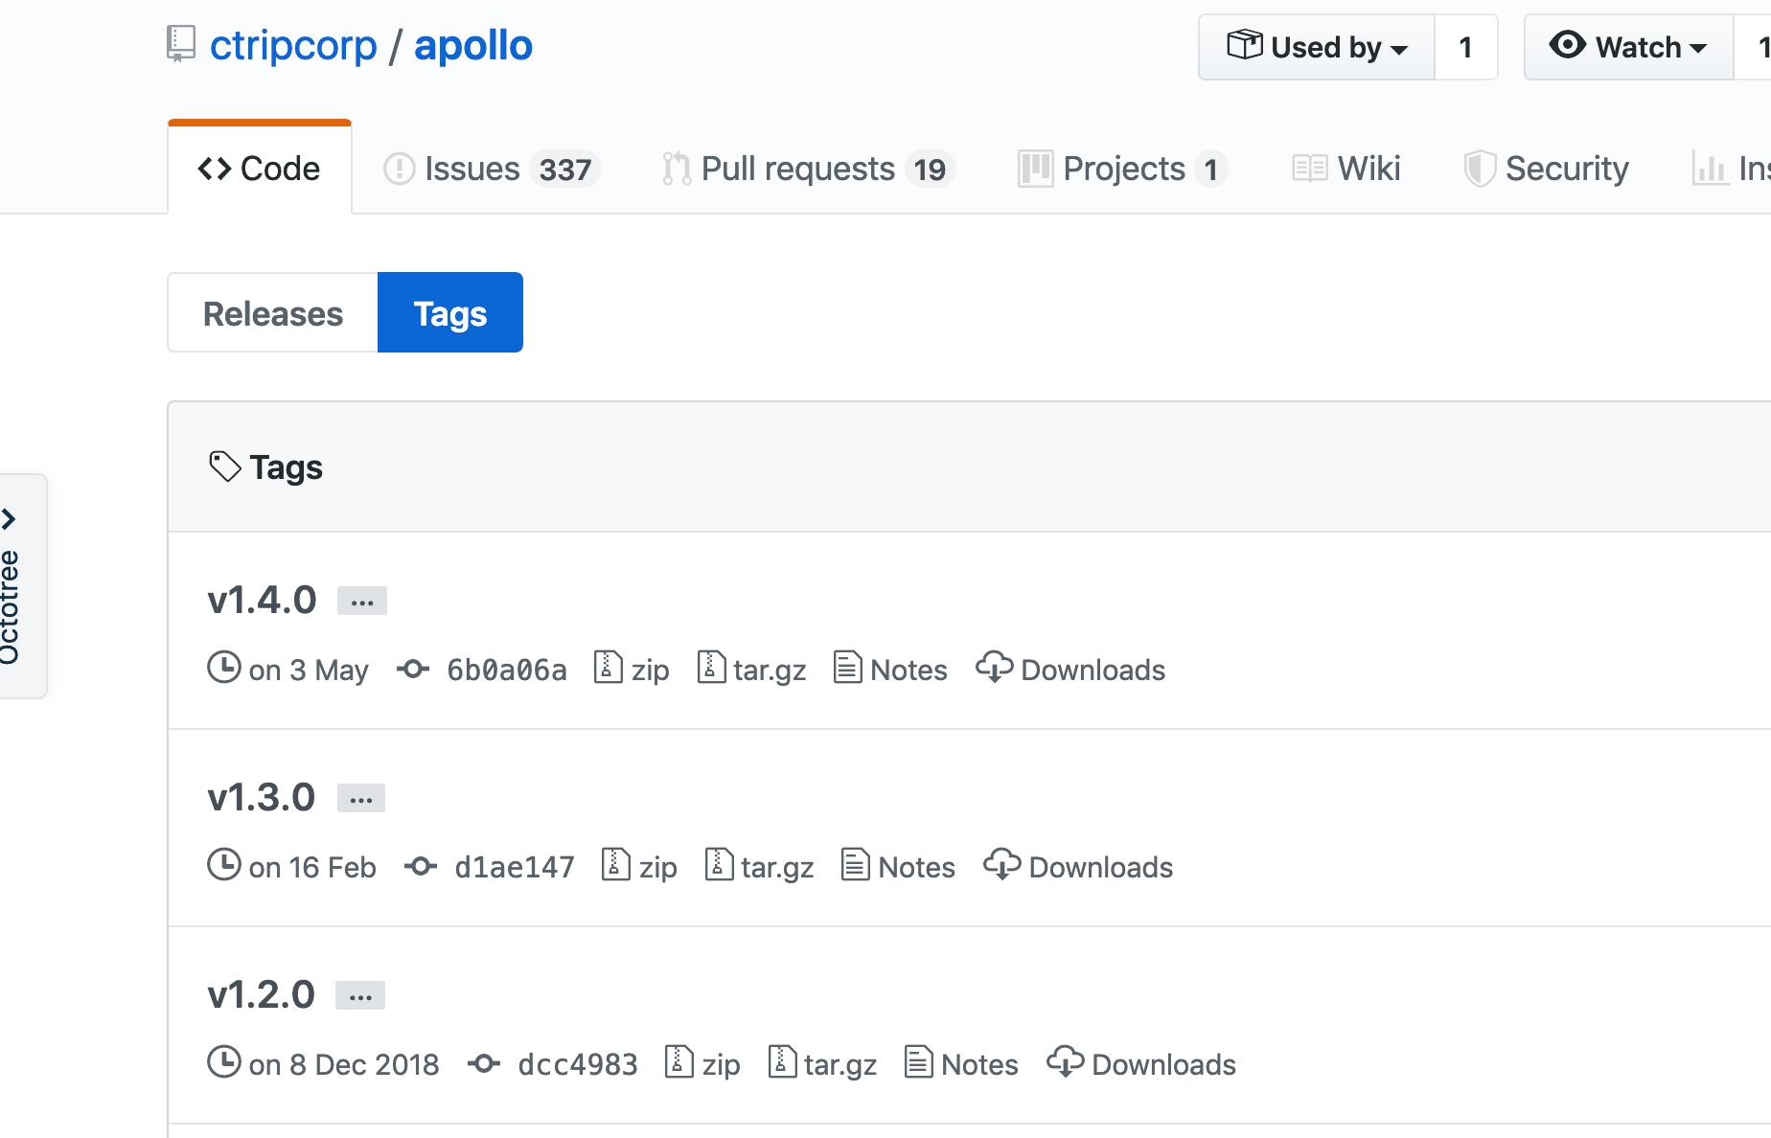Open commit d1ae147
Image resolution: width=1771 pixels, height=1138 pixels.
click(x=515, y=867)
